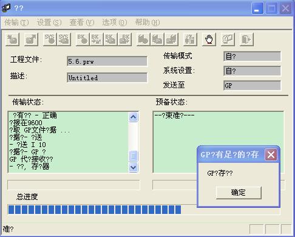The height and width of the screenshot is (237, 295).
Task: Click the transfer status scrollbar thumb
Action: pos(133,156)
